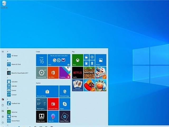This screenshot has width=169, height=127.
Task: Launch the Minecraft tile
Action: pyautogui.click(x=89, y=73)
